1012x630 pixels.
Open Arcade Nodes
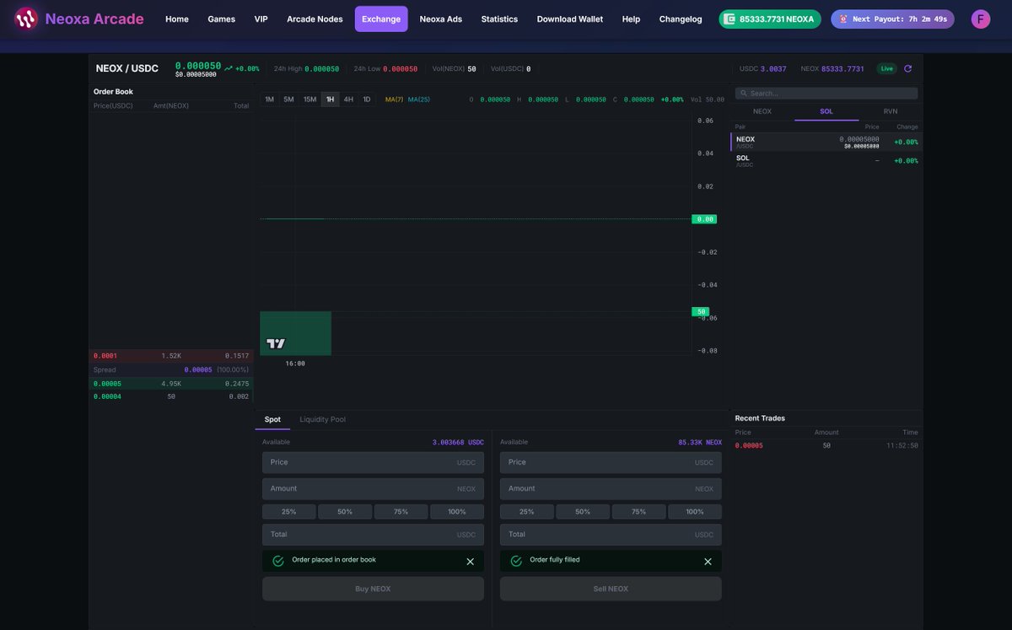click(x=315, y=19)
